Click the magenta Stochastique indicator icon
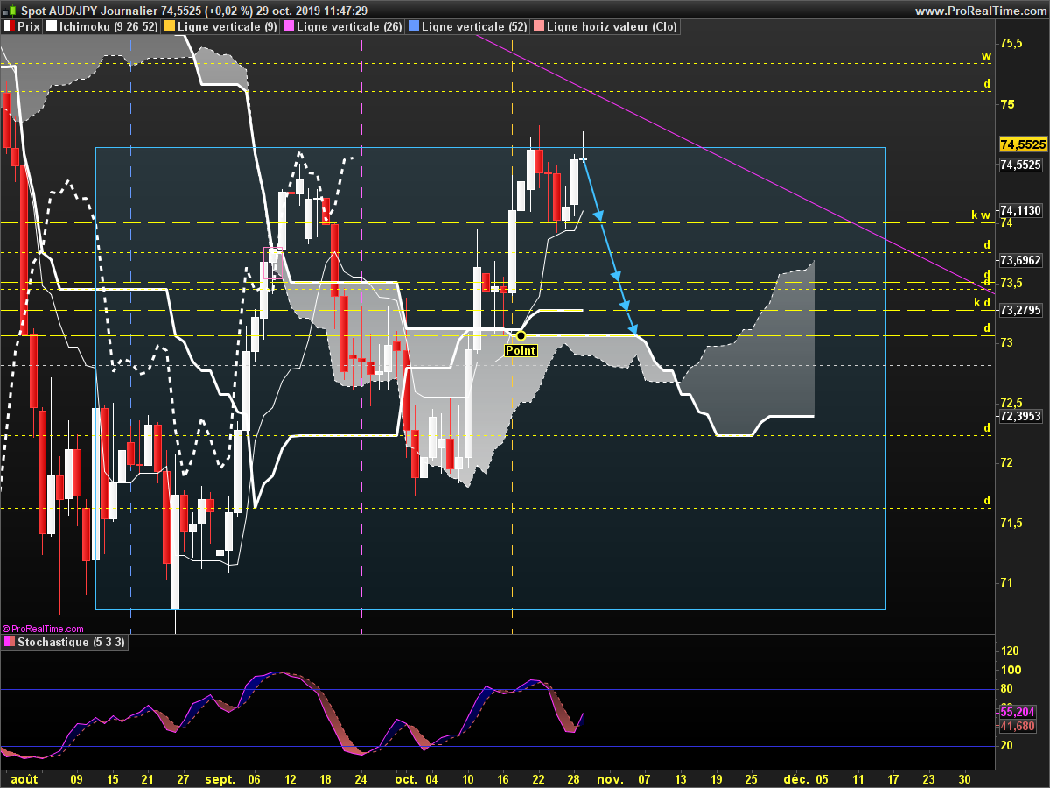Screen dimensions: 1050x788 pos(10,642)
